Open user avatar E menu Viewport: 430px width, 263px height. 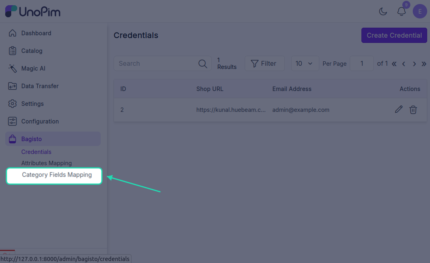coord(420,12)
